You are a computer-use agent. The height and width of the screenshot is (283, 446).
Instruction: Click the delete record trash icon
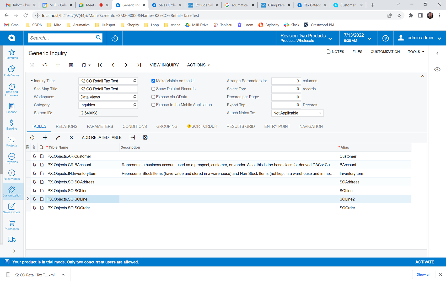[71, 65]
